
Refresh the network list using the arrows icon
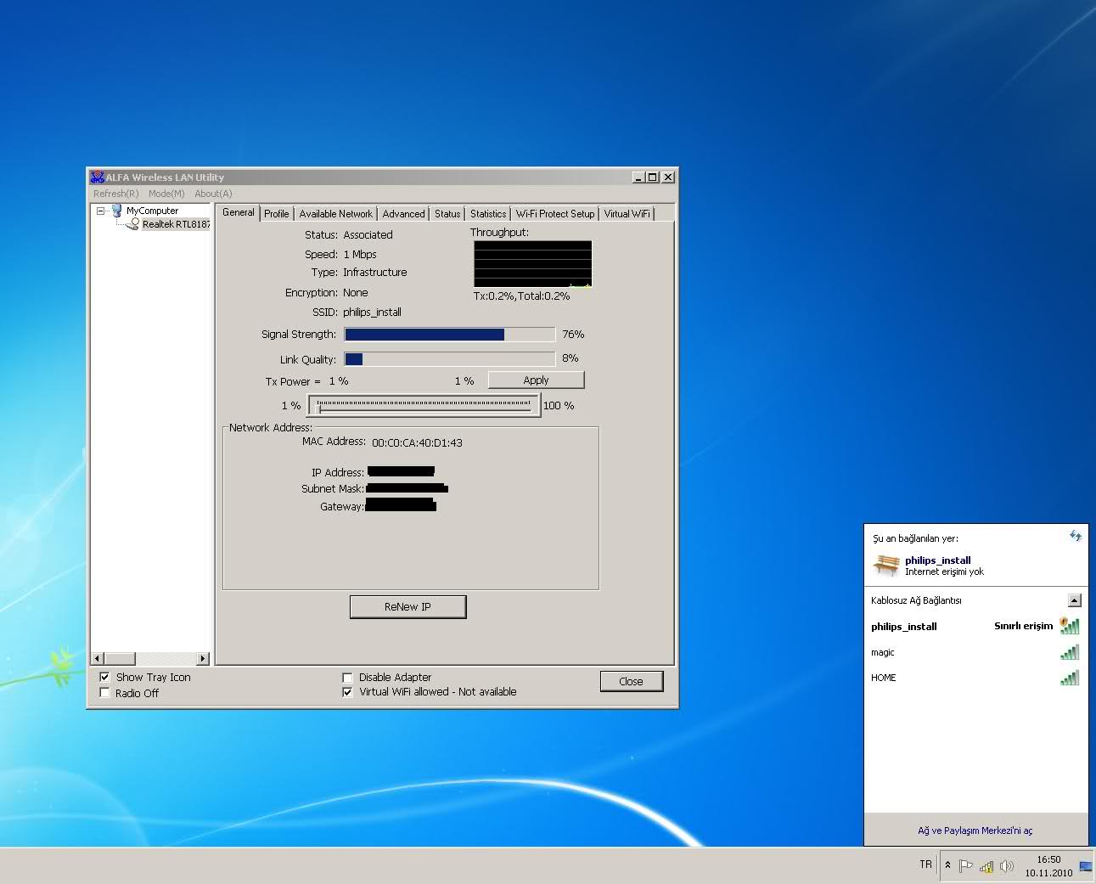point(1076,536)
